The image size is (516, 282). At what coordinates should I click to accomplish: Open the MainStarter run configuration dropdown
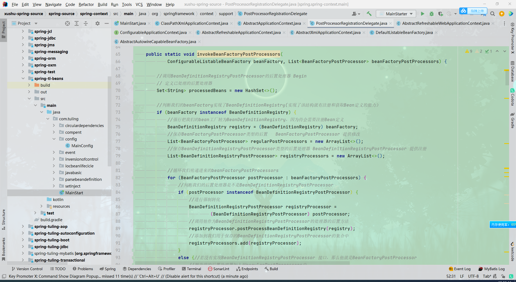click(396, 14)
